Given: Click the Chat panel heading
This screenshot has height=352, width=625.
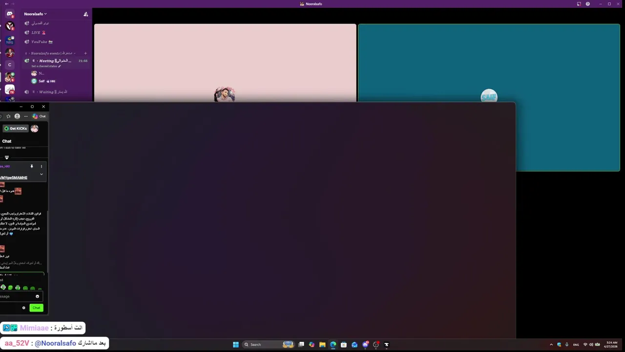Looking at the screenshot, I should point(7,141).
